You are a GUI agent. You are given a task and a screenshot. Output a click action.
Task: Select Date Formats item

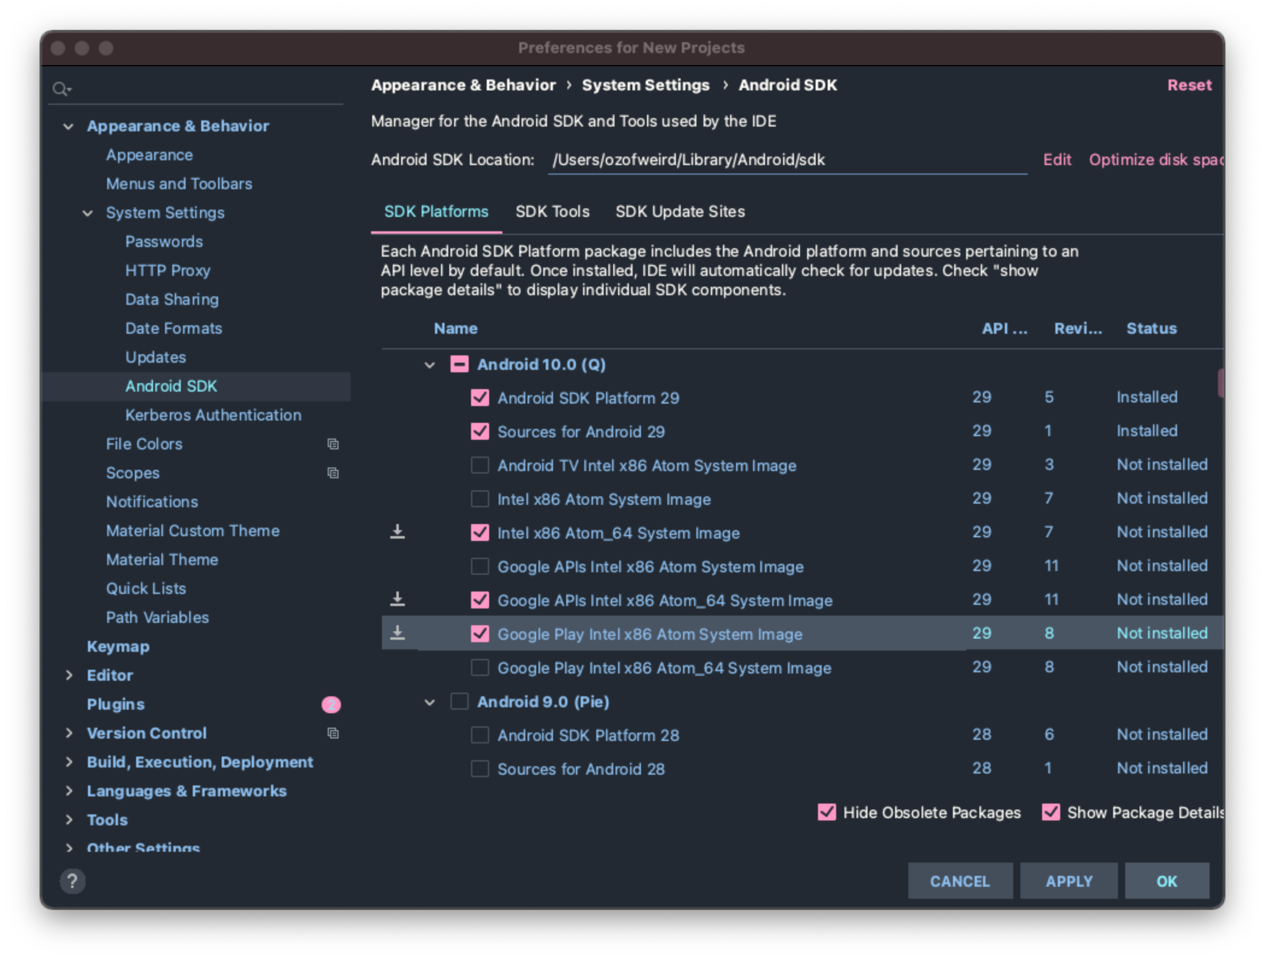pyautogui.click(x=173, y=328)
